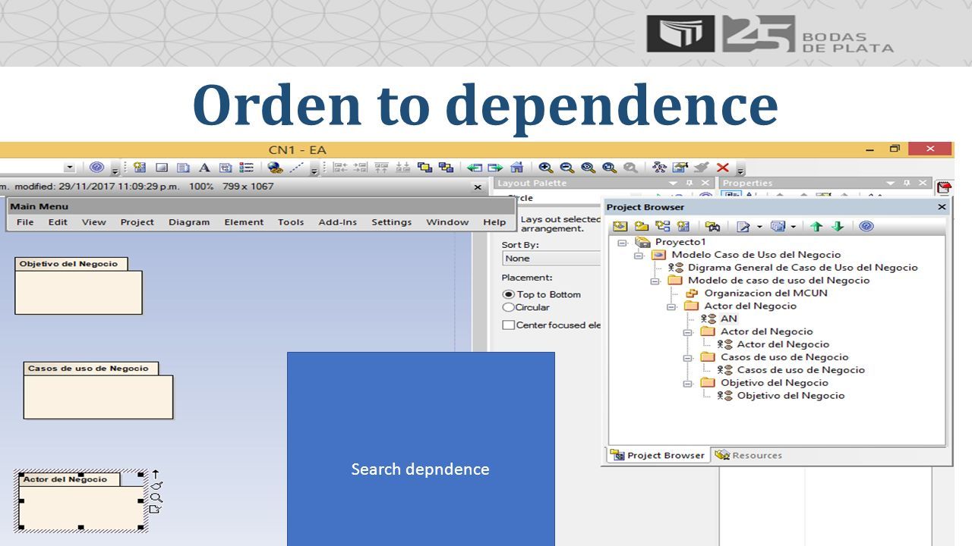Toggle the Center focused element checkbox
This screenshot has width=972, height=546.
pos(508,325)
